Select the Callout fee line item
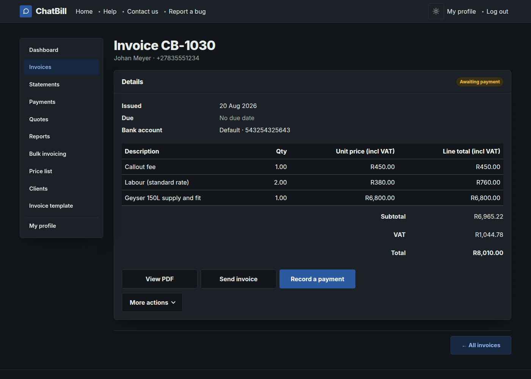 (x=313, y=167)
